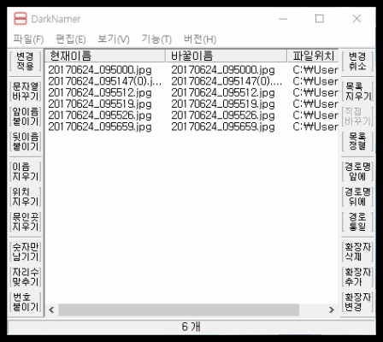Maximize the DarkNamer window
The width and height of the screenshot is (383, 342).
320,19
